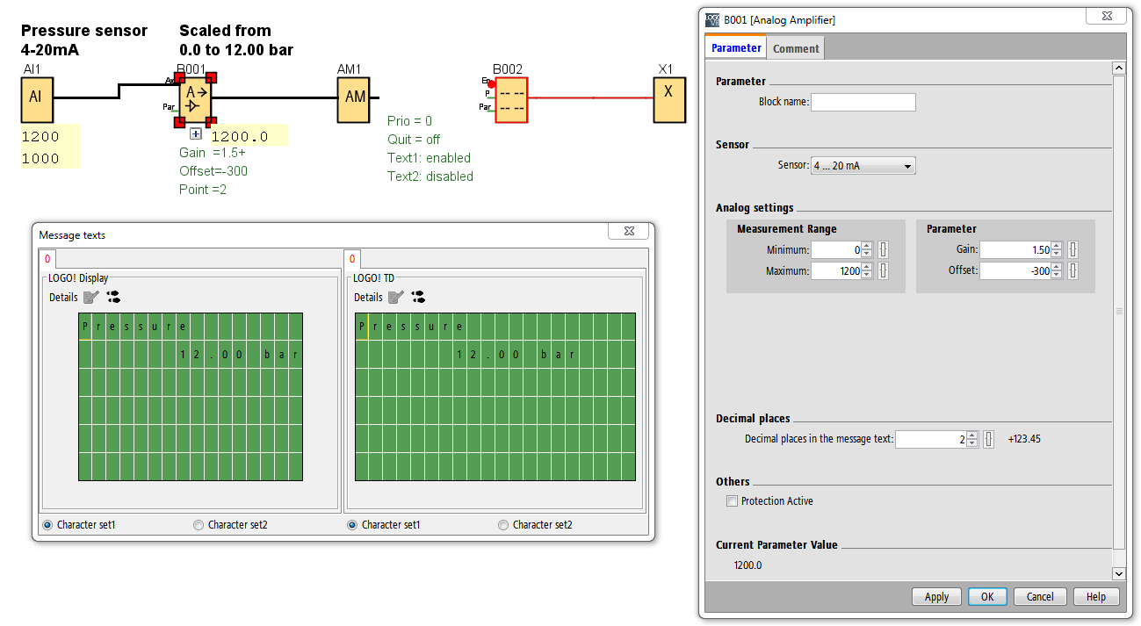The width and height of the screenshot is (1141, 626).
Task: Select the AI1 analog input block
Action: pyautogui.click(x=37, y=97)
